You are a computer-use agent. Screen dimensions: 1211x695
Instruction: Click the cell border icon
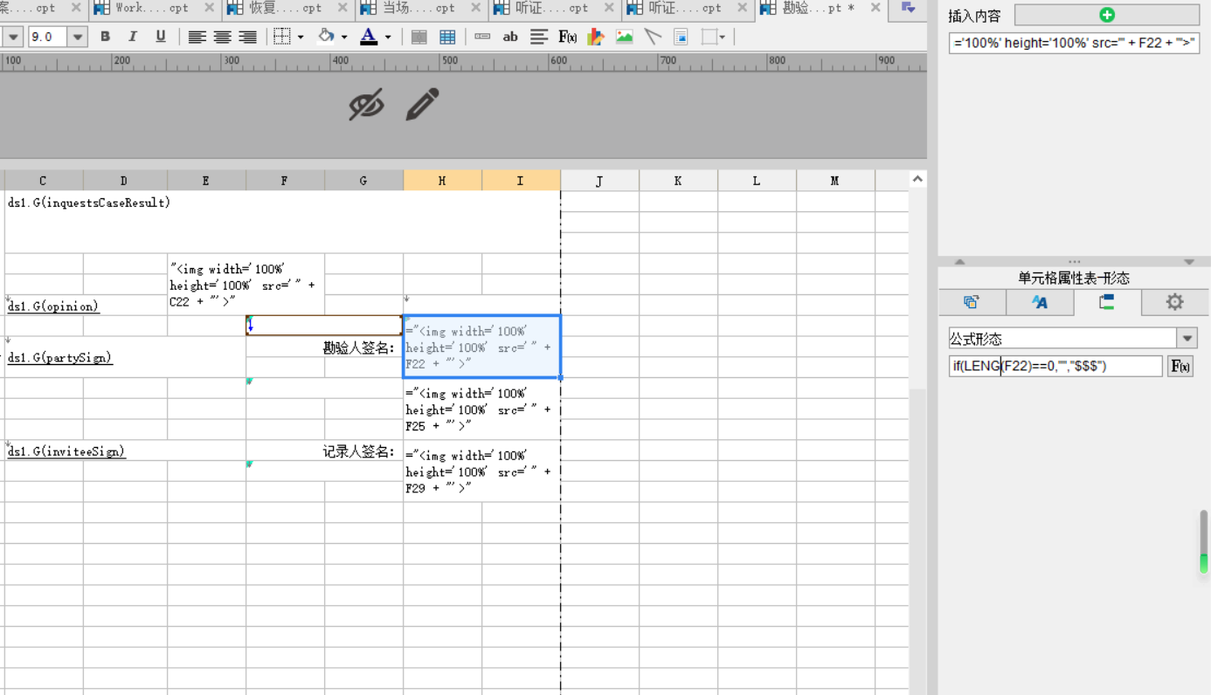(x=282, y=37)
